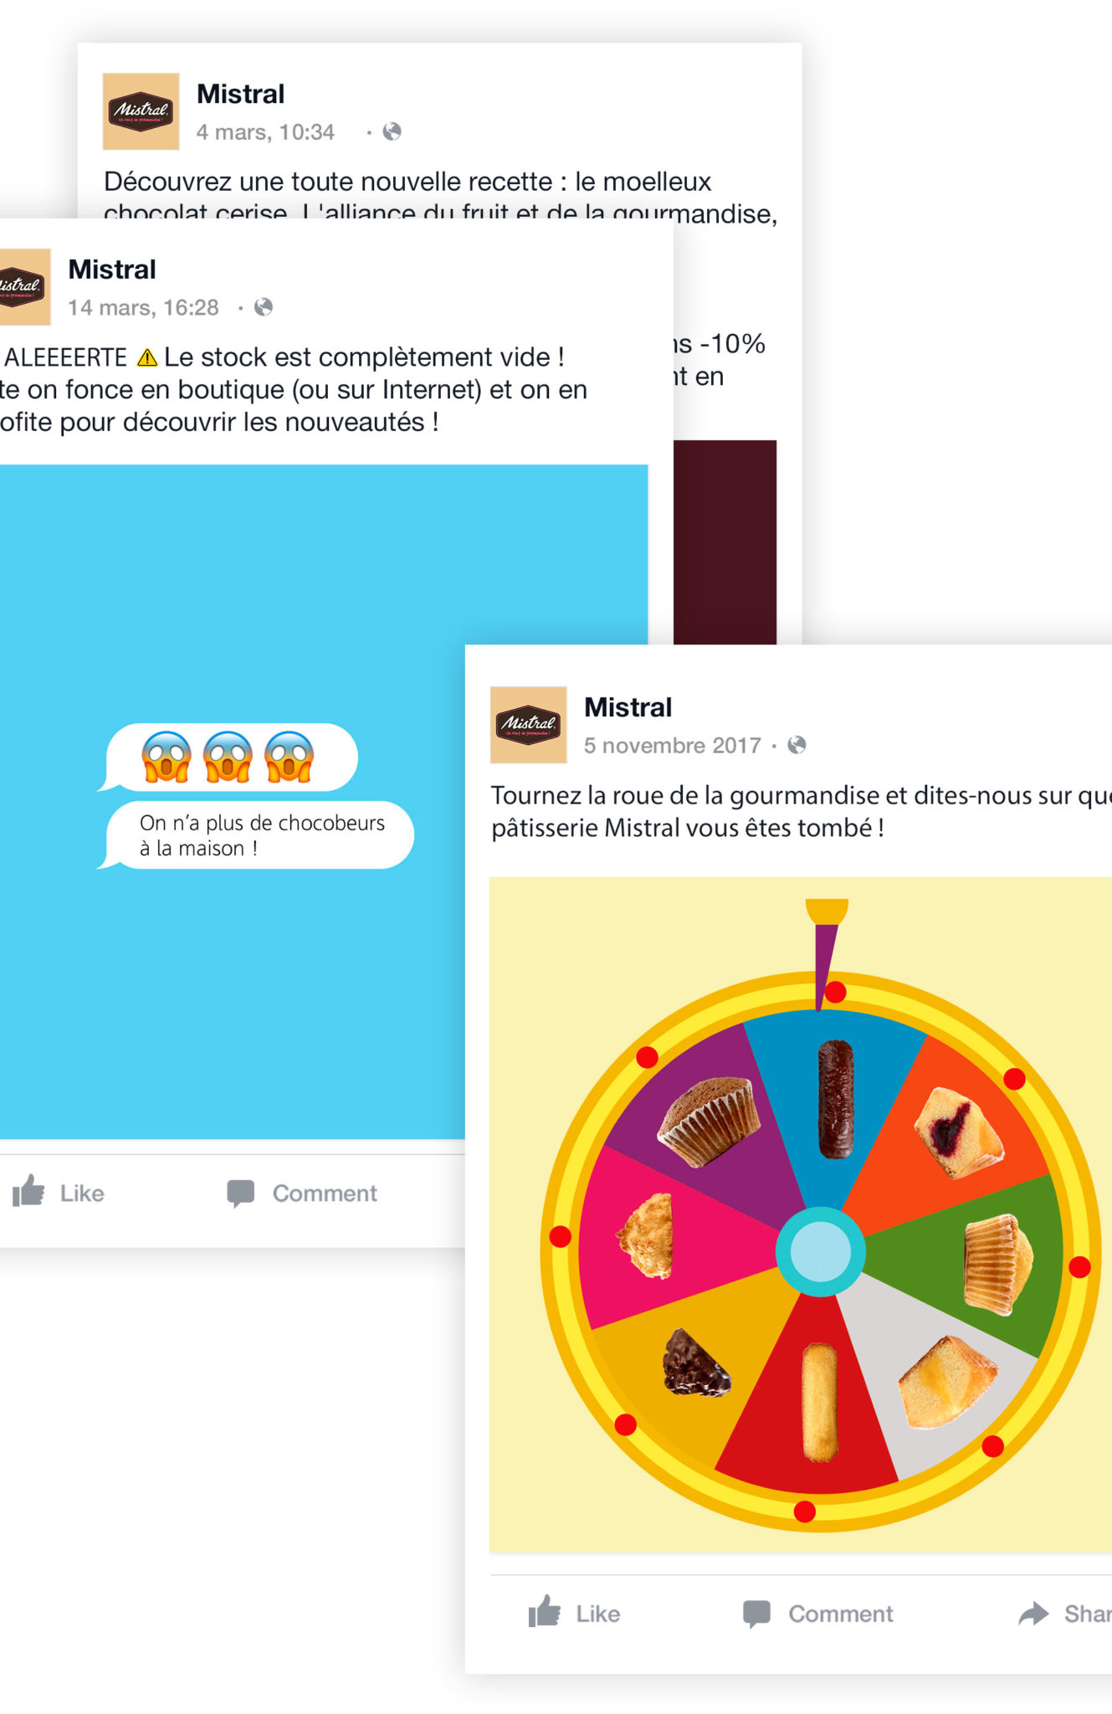The image size is (1112, 1714).
Task: Open the 14 mars, 16:28 timestamp link
Action: 143,307
